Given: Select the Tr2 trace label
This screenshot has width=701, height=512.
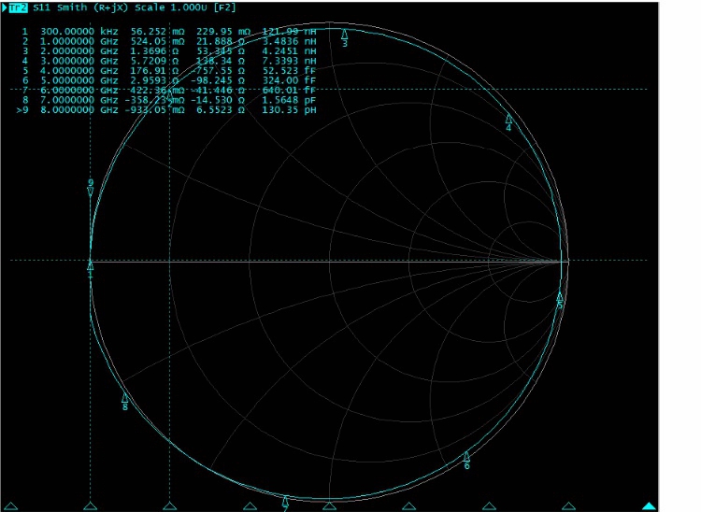Looking at the screenshot, I should pyautogui.click(x=18, y=7).
